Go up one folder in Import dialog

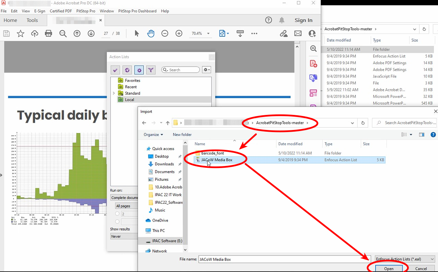(168, 123)
